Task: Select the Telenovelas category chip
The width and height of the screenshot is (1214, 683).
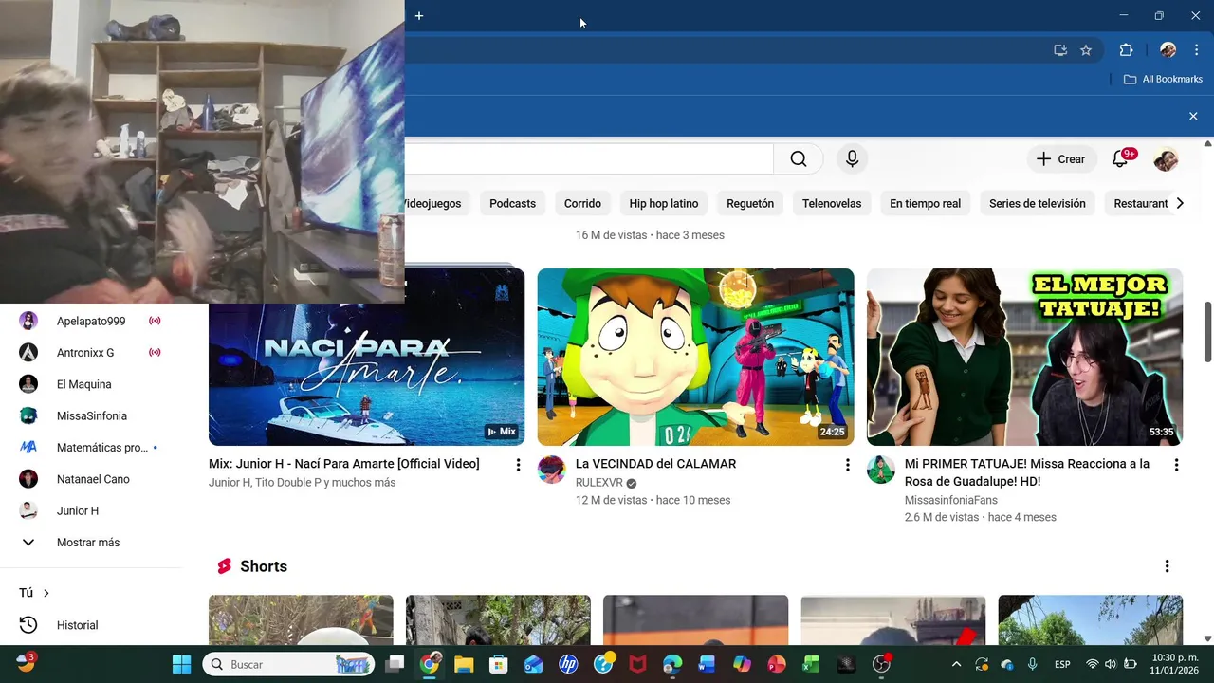Action: 832,203
